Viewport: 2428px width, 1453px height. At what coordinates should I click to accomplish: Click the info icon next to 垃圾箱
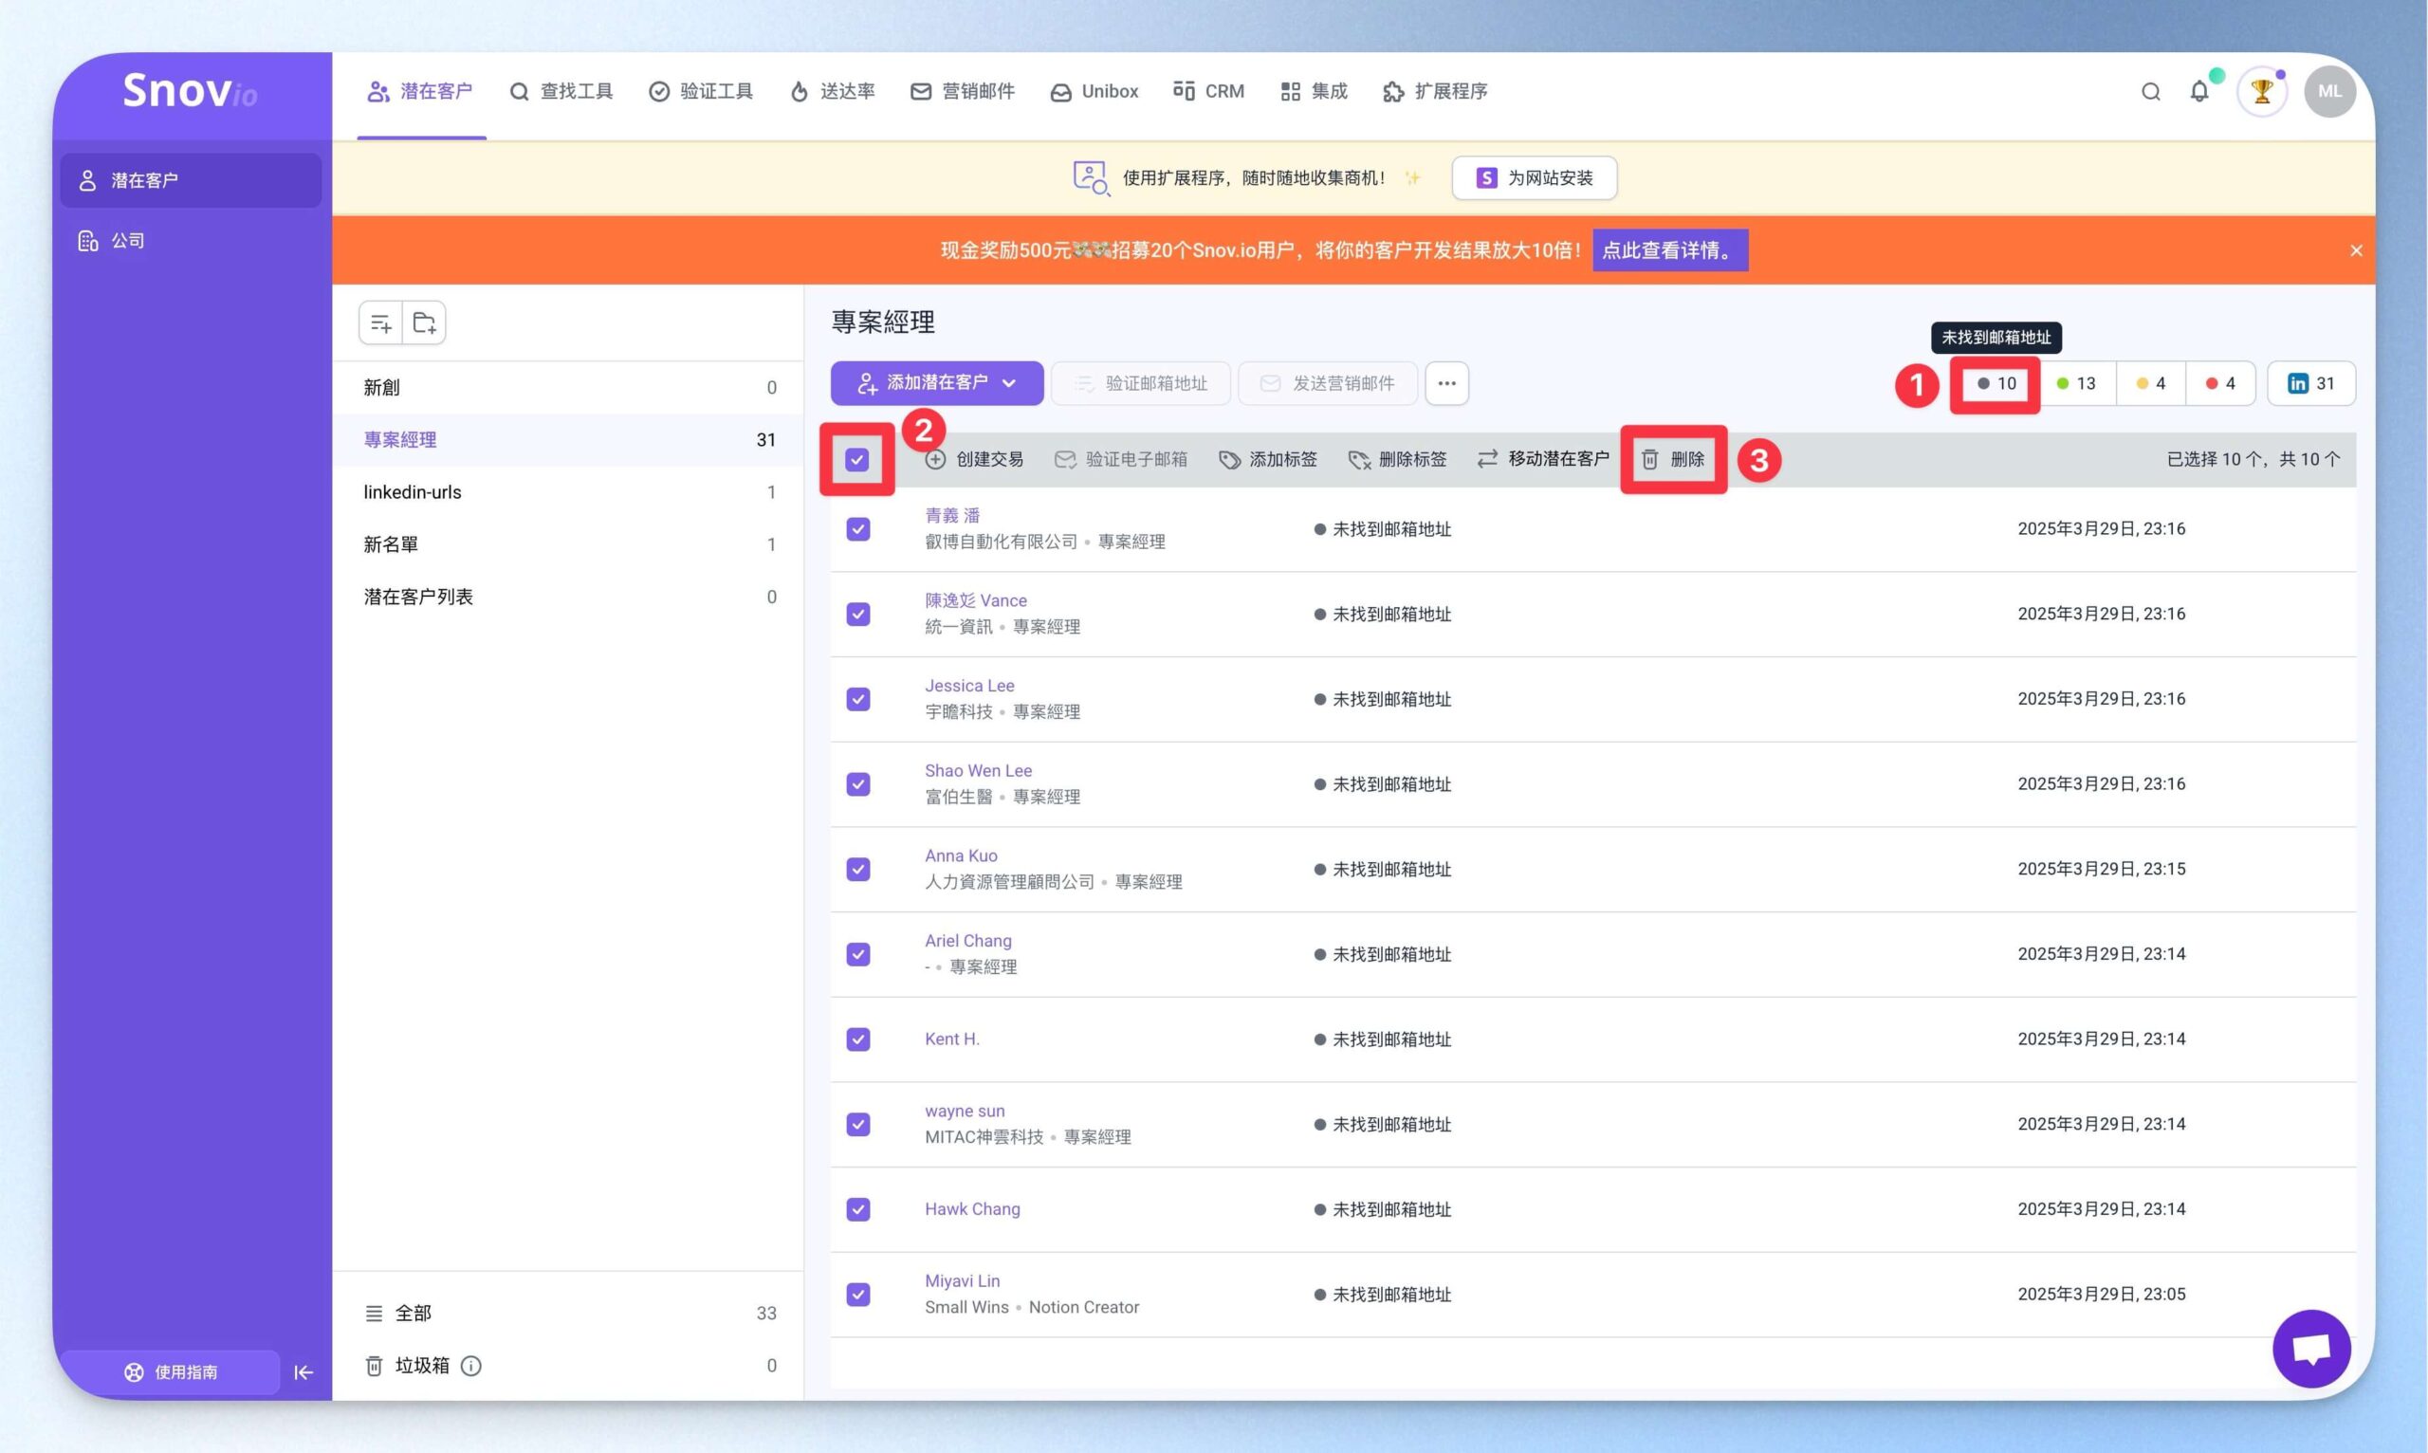click(471, 1365)
